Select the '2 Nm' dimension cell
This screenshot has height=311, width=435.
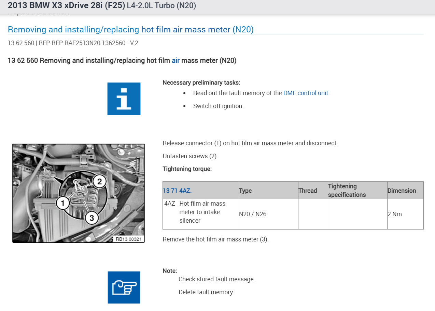coord(405,214)
